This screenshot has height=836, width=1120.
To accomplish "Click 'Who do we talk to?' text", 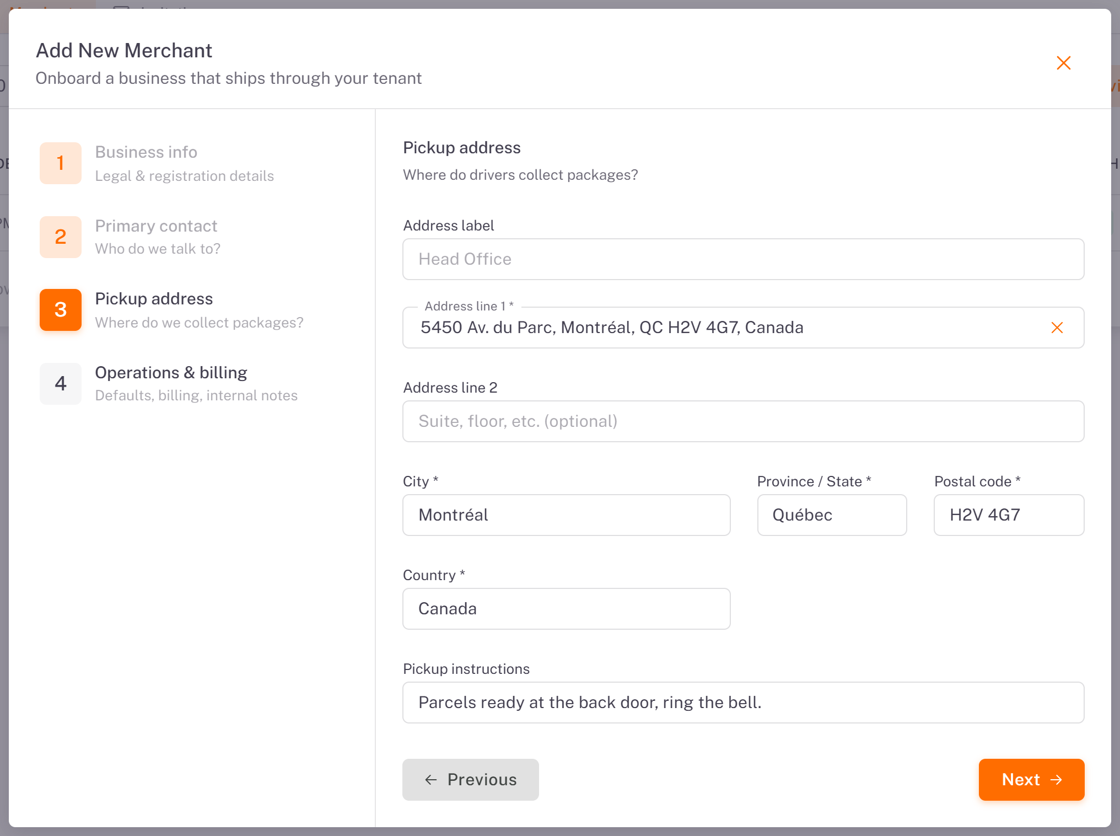I will 158,249.
